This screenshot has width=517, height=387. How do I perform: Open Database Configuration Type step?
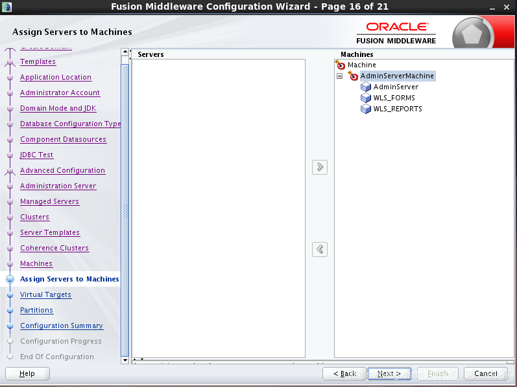pos(71,124)
